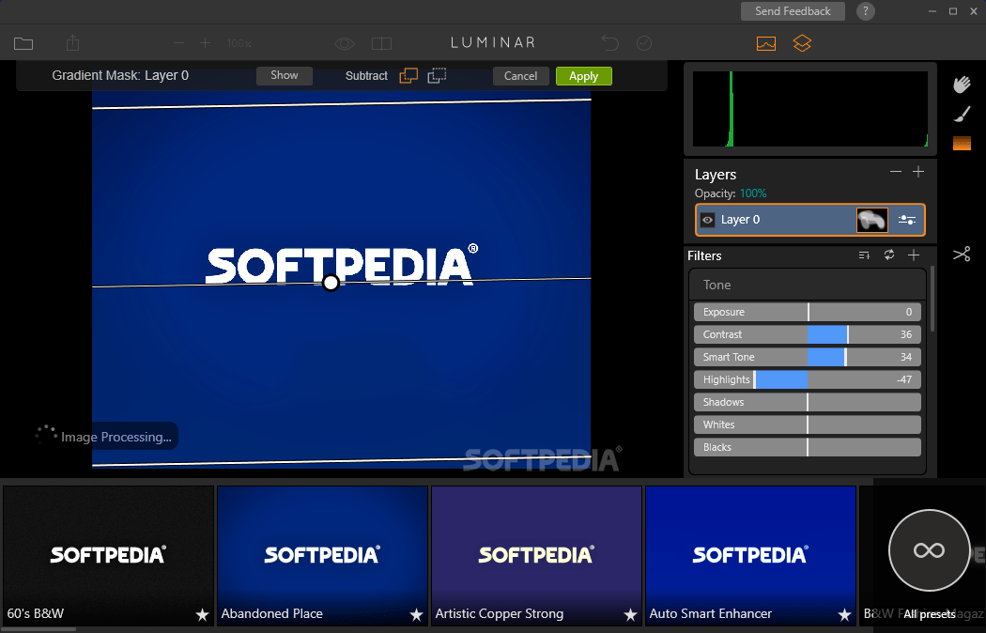Apply the gradient mask edits
This screenshot has width=986, height=633.
click(x=583, y=75)
